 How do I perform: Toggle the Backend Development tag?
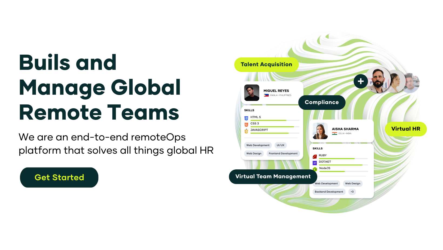328,192
